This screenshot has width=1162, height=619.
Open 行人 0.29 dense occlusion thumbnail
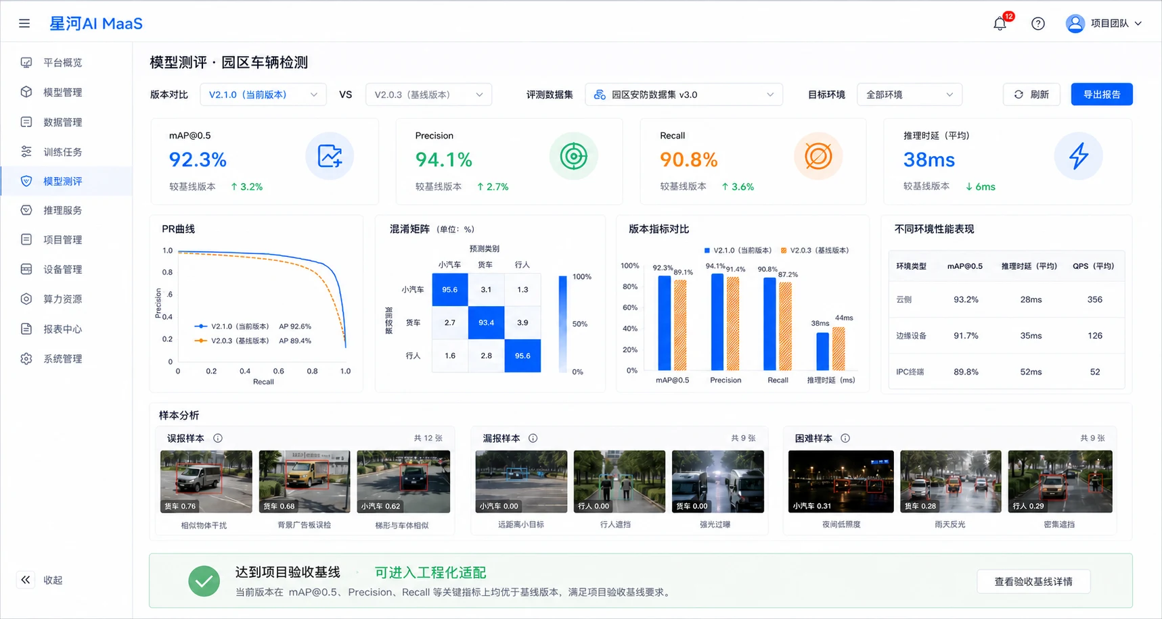[x=1060, y=482]
